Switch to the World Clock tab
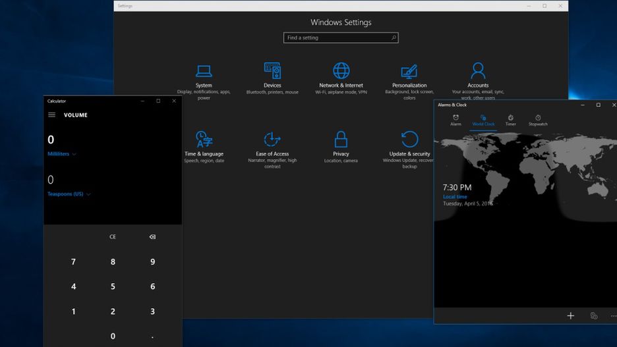 483,120
